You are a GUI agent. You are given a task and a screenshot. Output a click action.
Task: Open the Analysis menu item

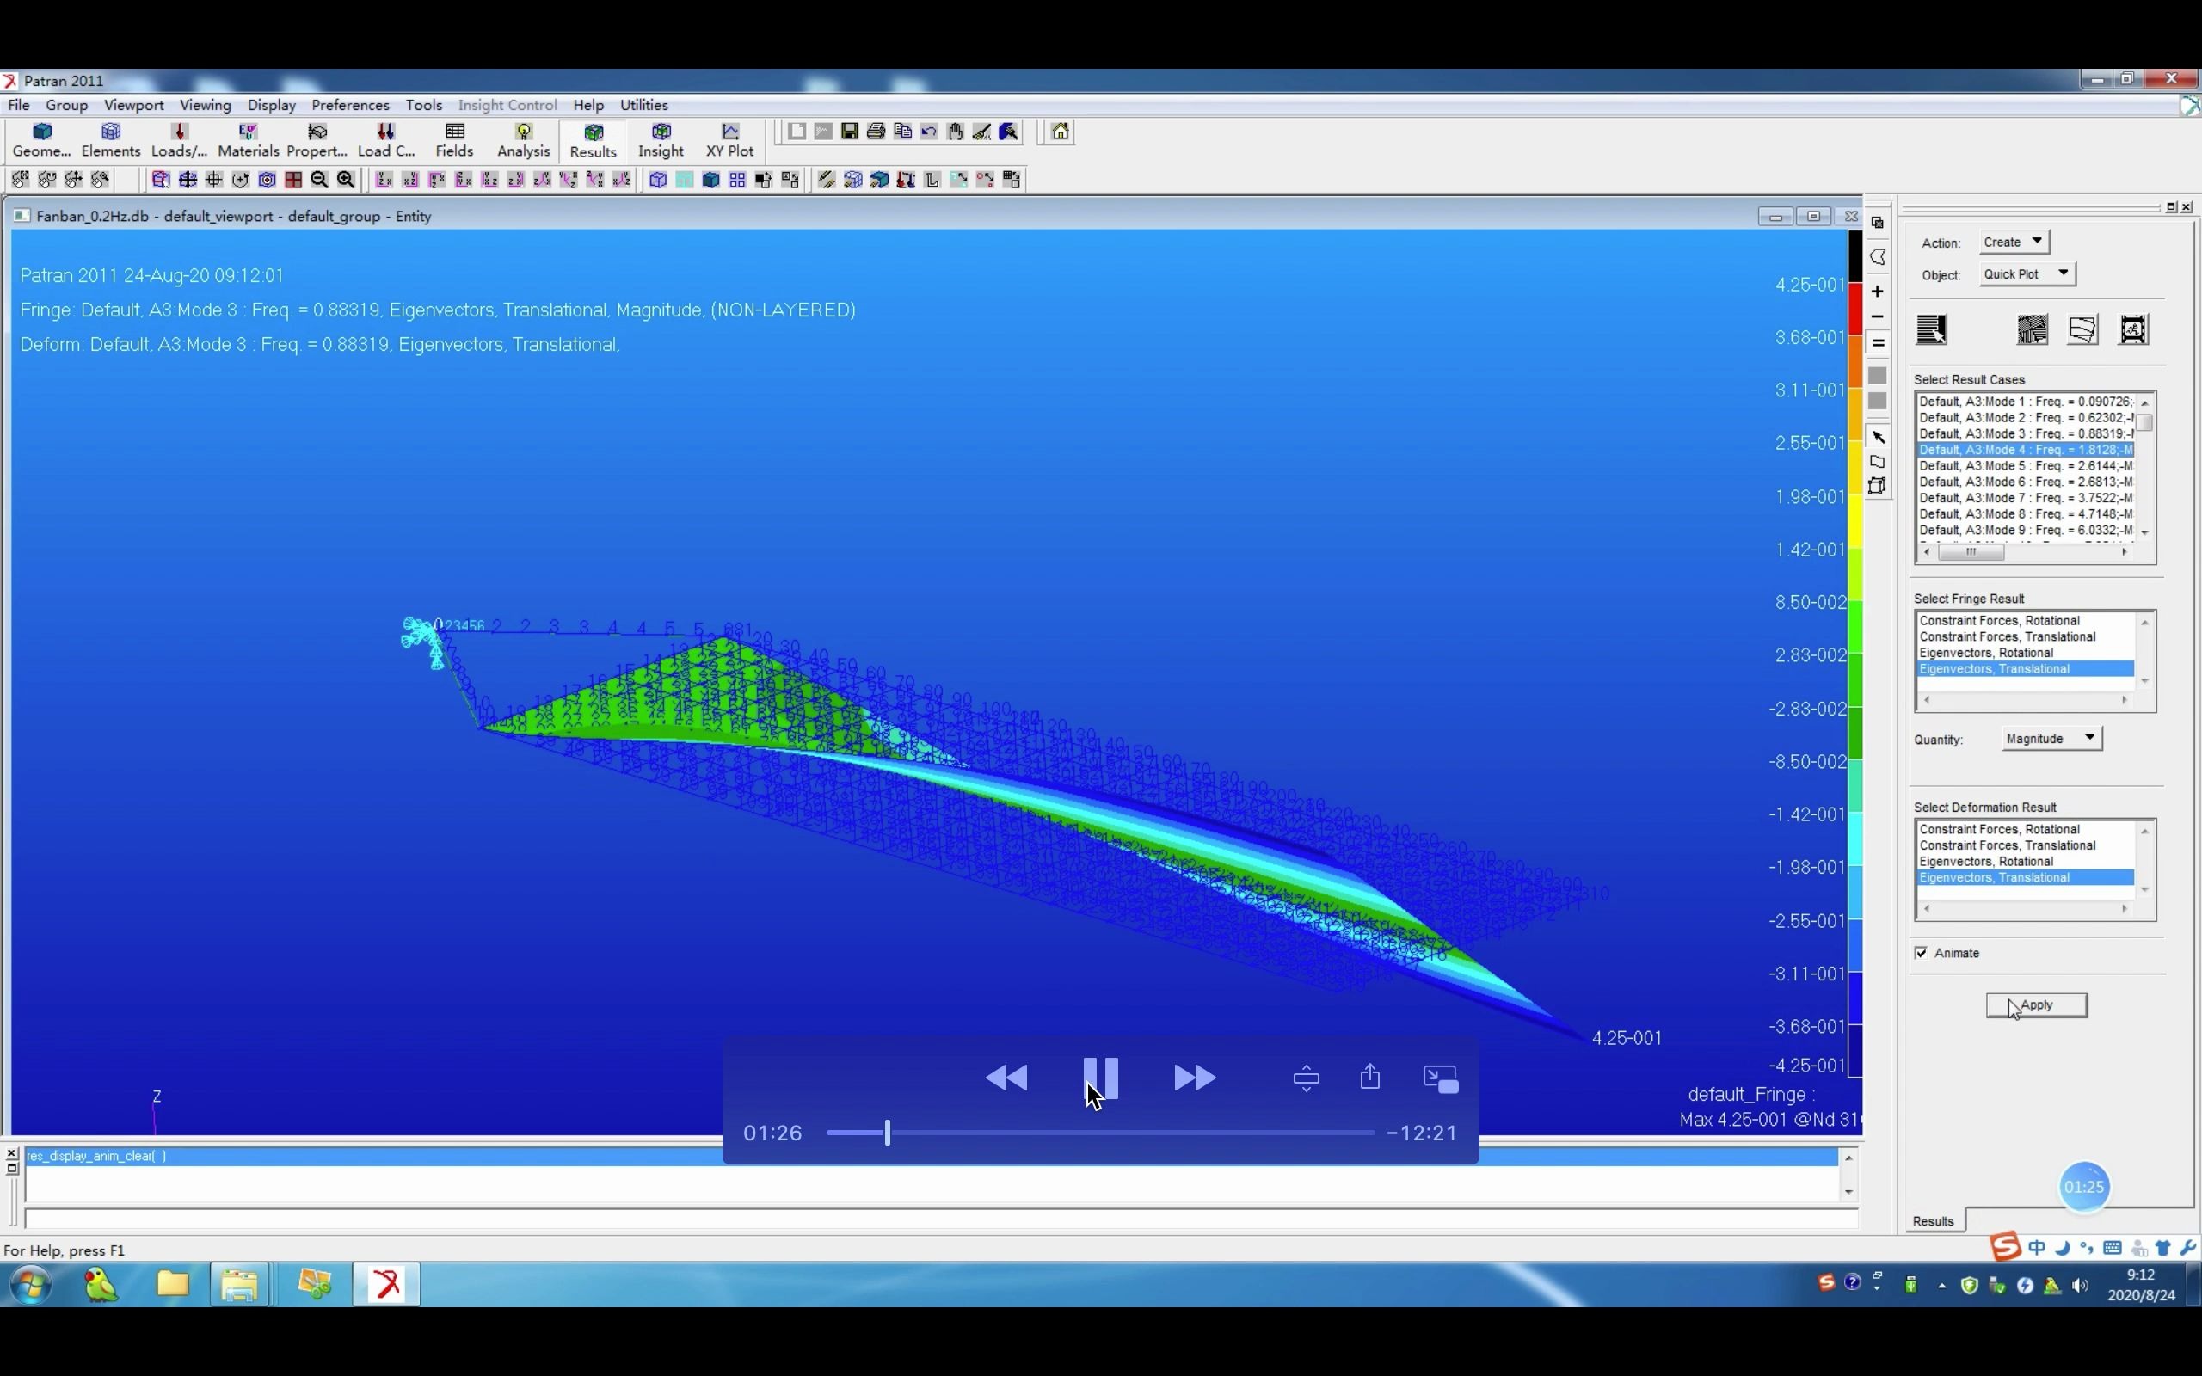(523, 141)
